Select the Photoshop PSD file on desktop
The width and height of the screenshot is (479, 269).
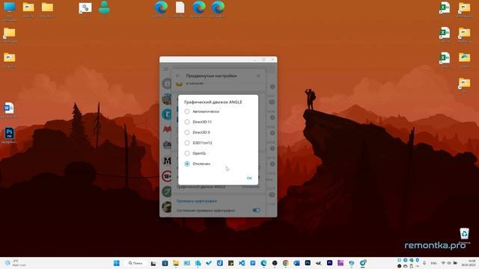tap(9, 135)
